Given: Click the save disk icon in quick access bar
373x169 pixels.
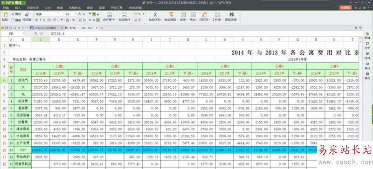Looking at the screenshot, I should pos(7,28).
